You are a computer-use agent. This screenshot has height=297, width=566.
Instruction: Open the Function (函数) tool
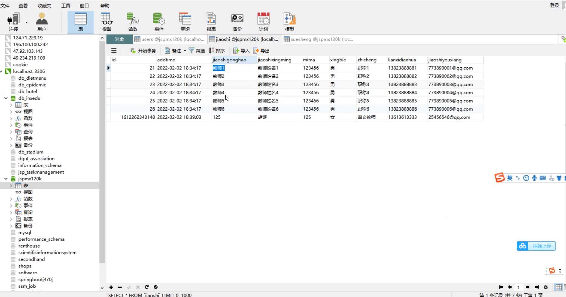pyautogui.click(x=133, y=22)
